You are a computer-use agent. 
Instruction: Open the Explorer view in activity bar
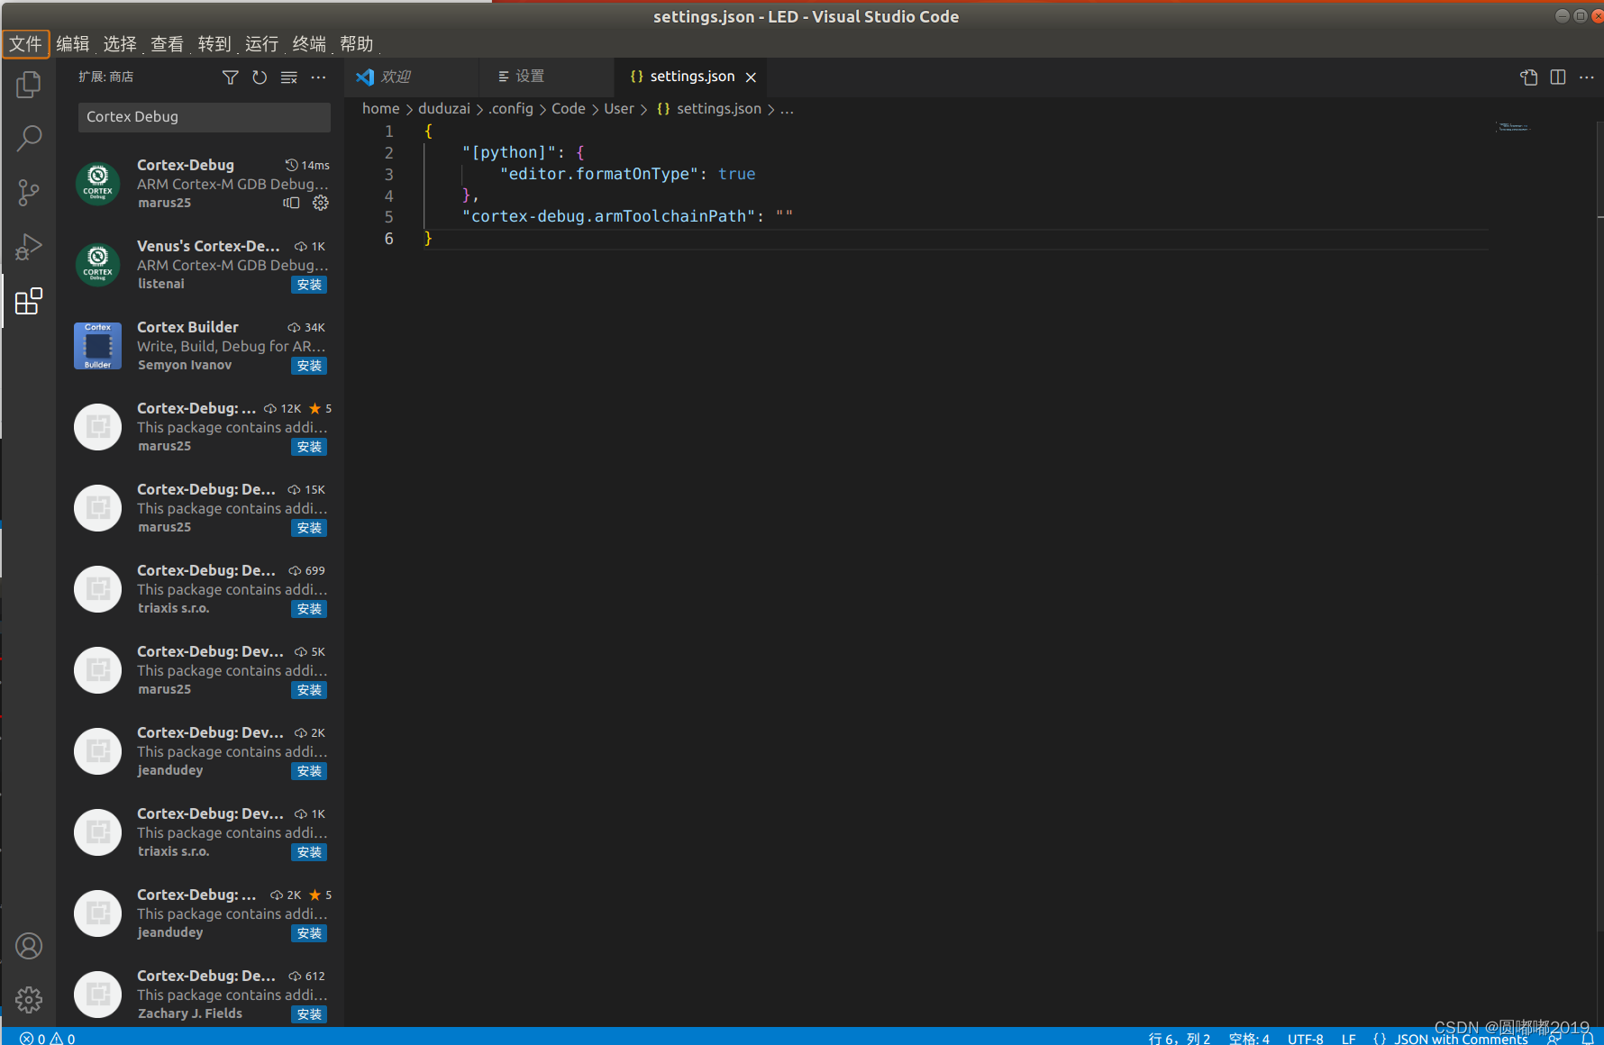(29, 85)
